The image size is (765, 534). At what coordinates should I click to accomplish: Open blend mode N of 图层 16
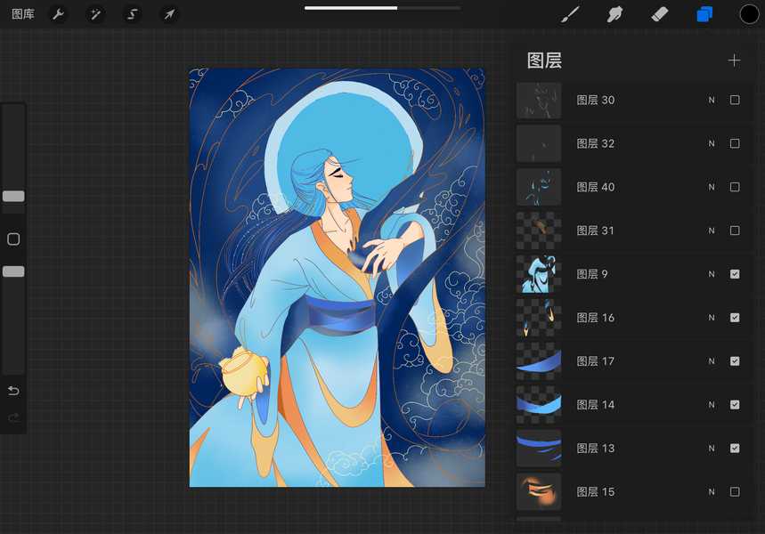(712, 318)
